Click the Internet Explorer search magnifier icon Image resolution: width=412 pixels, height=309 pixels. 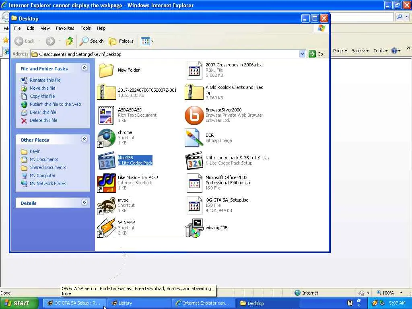click(x=400, y=17)
